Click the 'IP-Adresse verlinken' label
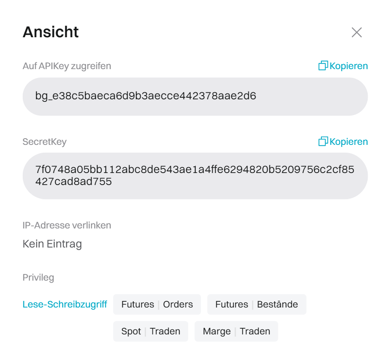 [67, 225]
